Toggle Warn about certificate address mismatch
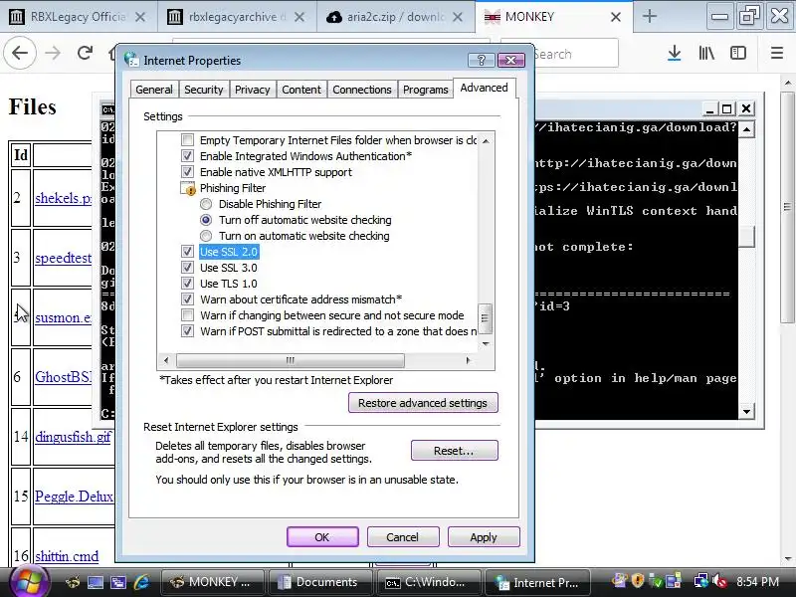The height and width of the screenshot is (597, 796). click(188, 299)
